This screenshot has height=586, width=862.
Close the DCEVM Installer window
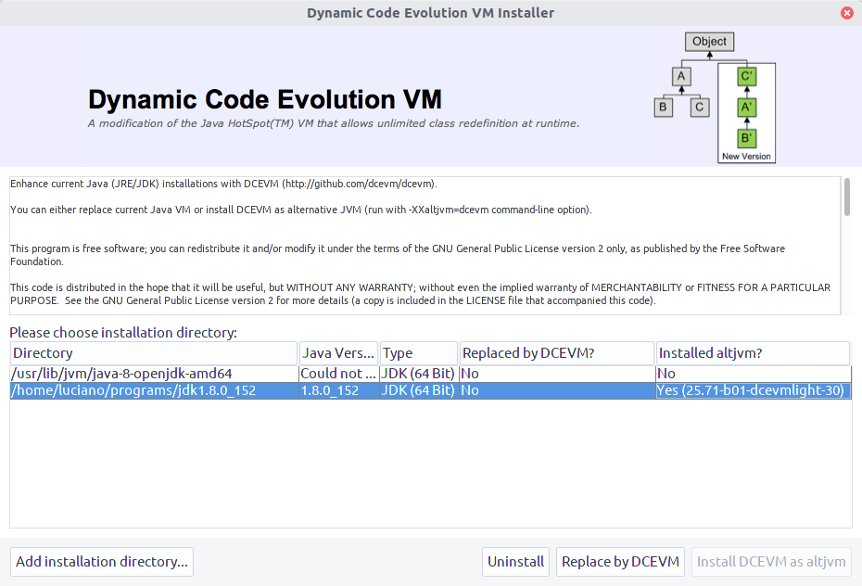846,13
